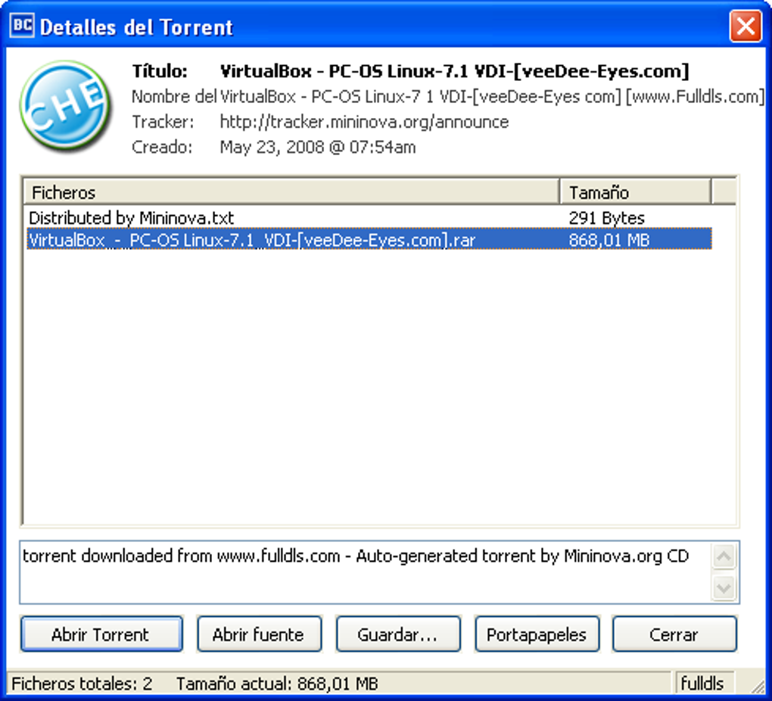Viewport: 772px width, 701px height.
Task: Click 'Ficheros totales: 2' in status bar
Action: (82, 684)
